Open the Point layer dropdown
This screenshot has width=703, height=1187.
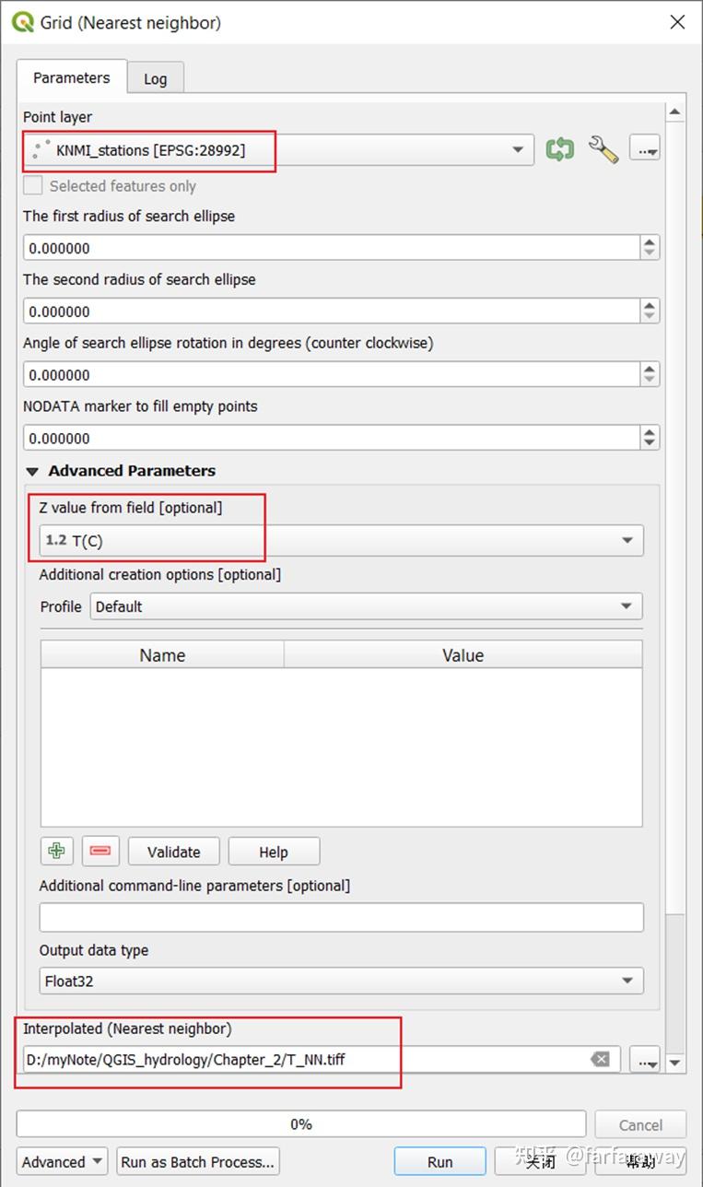pyautogui.click(x=518, y=149)
